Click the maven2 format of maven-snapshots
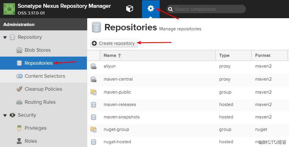This screenshot has height=147, width=289. click(263, 117)
